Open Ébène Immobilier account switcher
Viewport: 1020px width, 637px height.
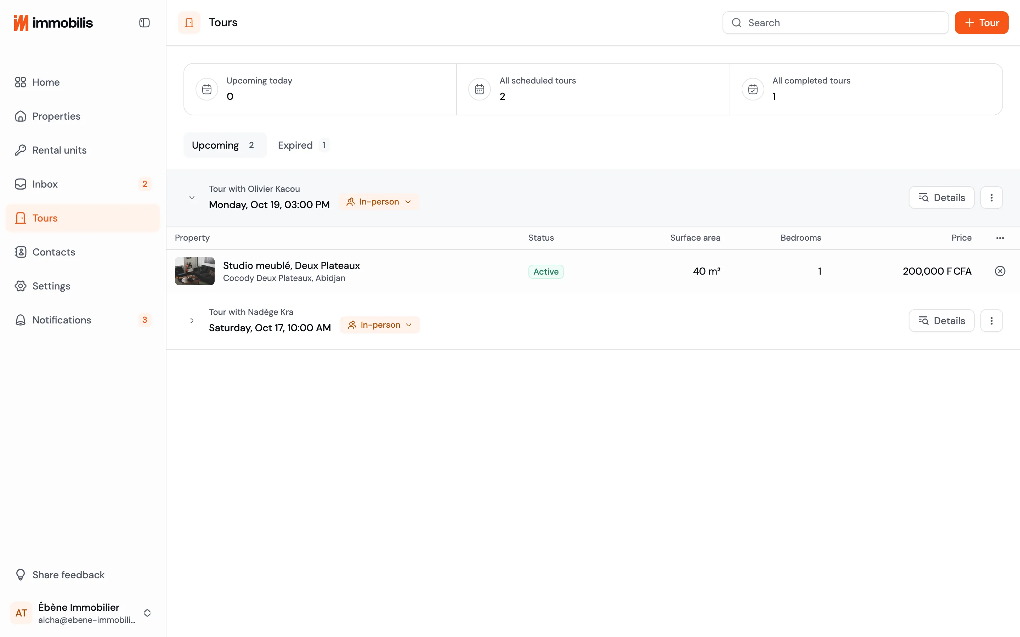(x=83, y=613)
